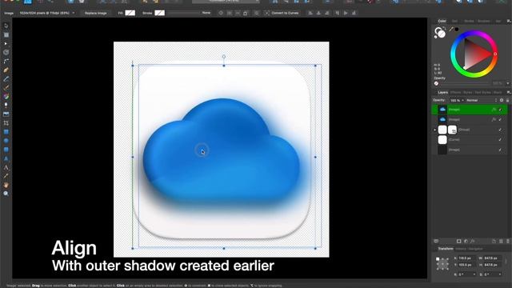The height and width of the screenshot is (288, 512).
Task: Select the View hand tool
Action: pos(6,185)
